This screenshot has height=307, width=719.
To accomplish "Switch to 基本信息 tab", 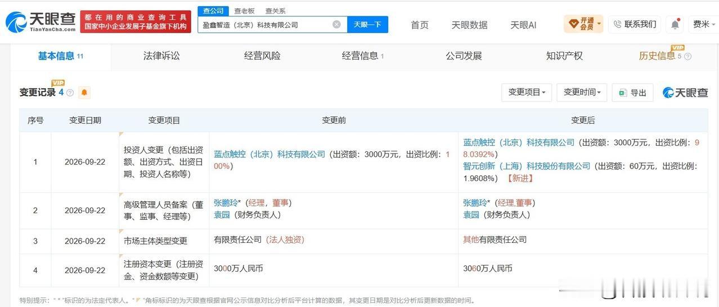I will point(61,56).
